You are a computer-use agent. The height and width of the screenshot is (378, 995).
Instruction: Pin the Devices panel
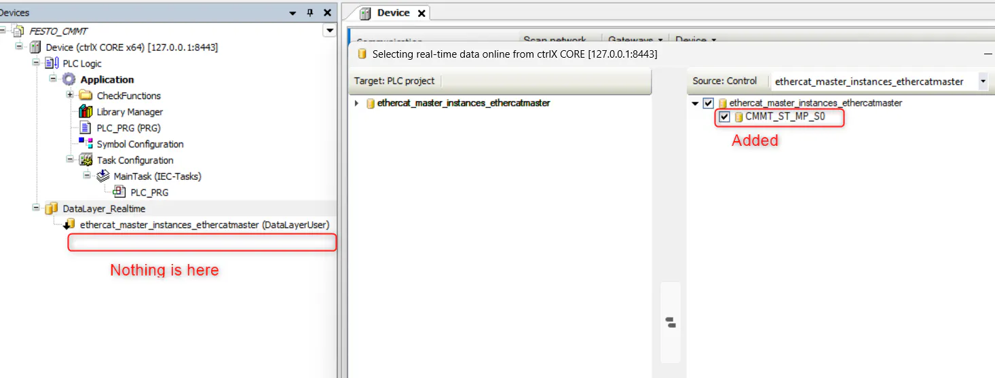click(x=310, y=13)
